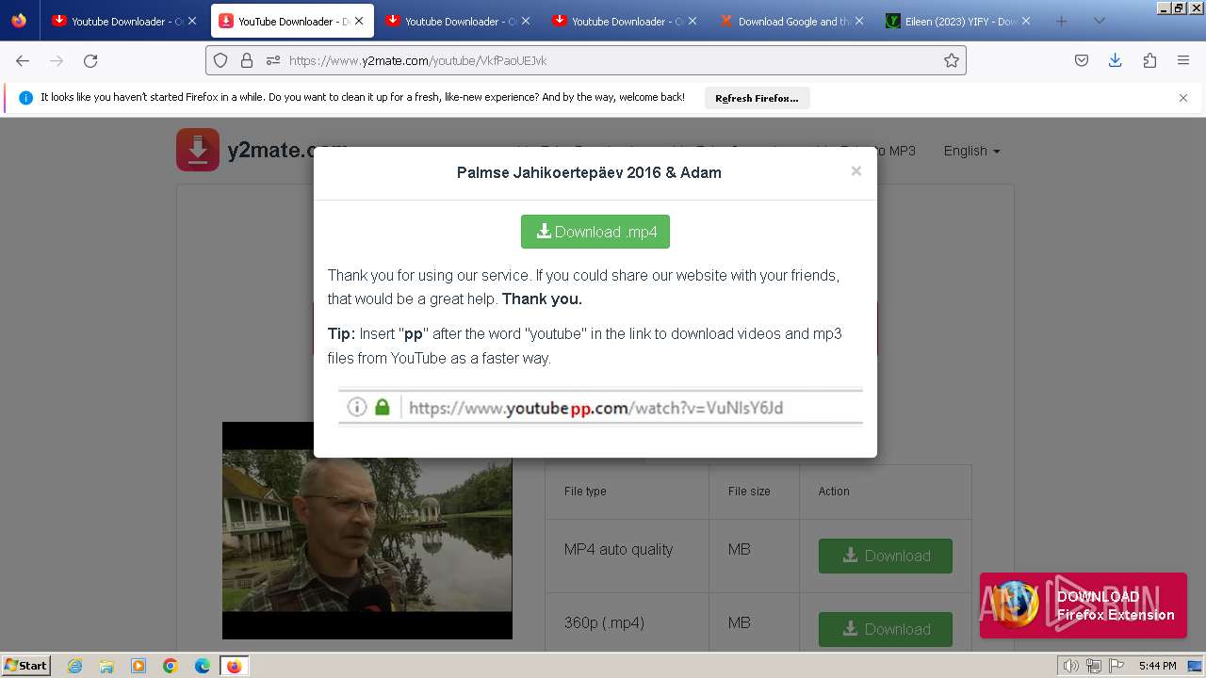Click the youtubepp.com example link image

(x=600, y=407)
